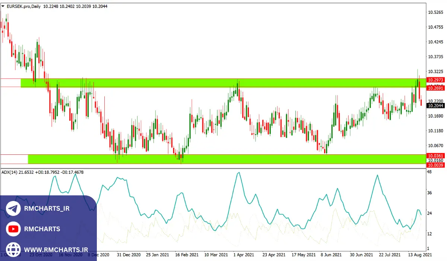
Task: Click the globe website icon
Action: tap(13, 249)
